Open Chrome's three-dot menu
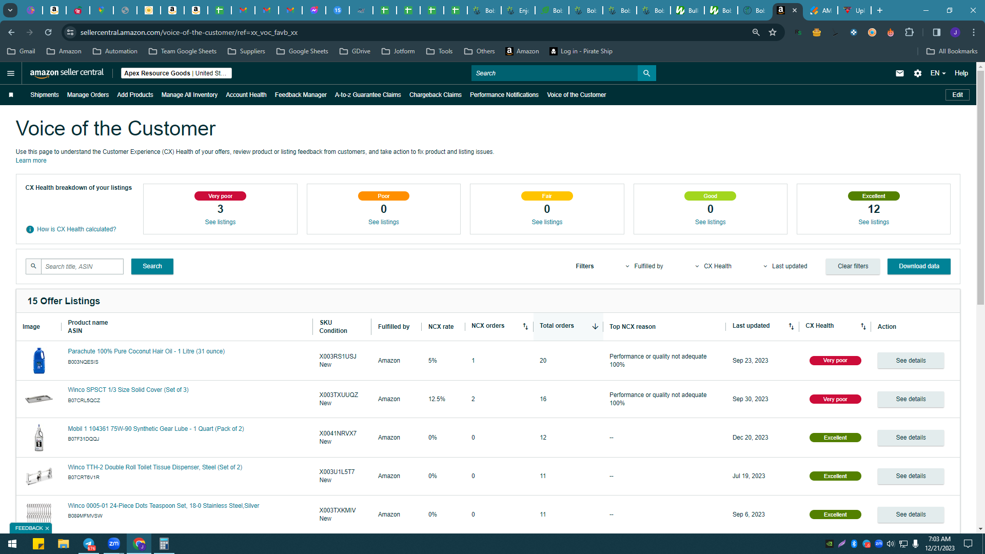Viewport: 985px width, 554px height. pos(974,32)
